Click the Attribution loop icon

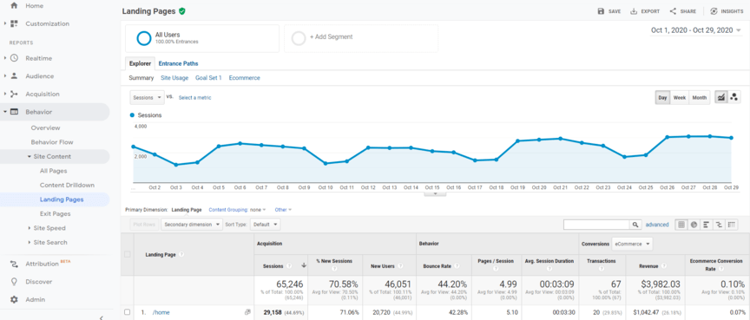(x=14, y=264)
